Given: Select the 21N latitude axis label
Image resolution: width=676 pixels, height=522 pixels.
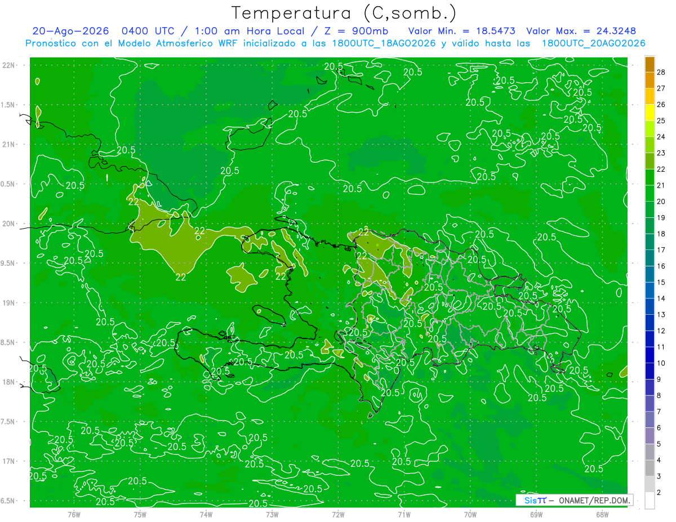Looking at the screenshot, I should (8, 145).
